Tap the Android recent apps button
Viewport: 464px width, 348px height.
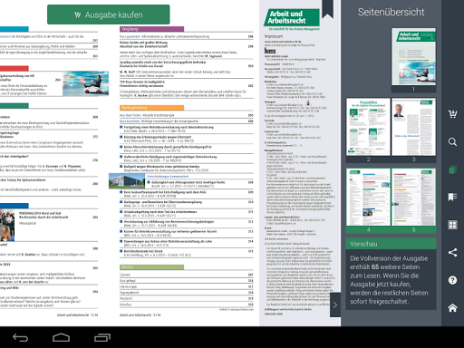(102, 337)
